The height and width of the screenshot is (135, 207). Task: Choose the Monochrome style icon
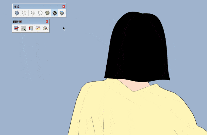62,13
